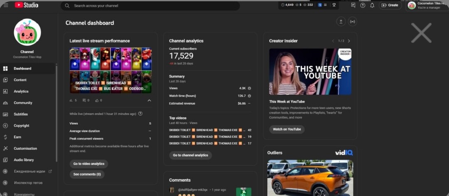Open the help question mark icon

(x=363, y=5)
